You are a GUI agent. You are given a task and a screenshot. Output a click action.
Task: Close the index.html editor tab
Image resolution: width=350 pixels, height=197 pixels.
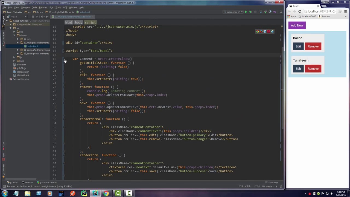93,17
